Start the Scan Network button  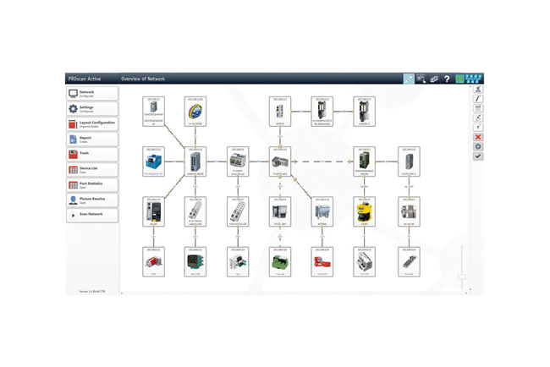pos(92,216)
